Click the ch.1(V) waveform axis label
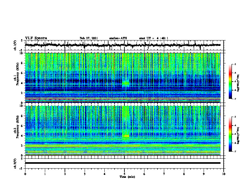 [15, 45]
